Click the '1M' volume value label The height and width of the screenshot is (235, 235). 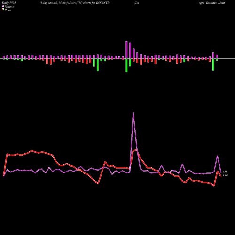click(225, 172)
